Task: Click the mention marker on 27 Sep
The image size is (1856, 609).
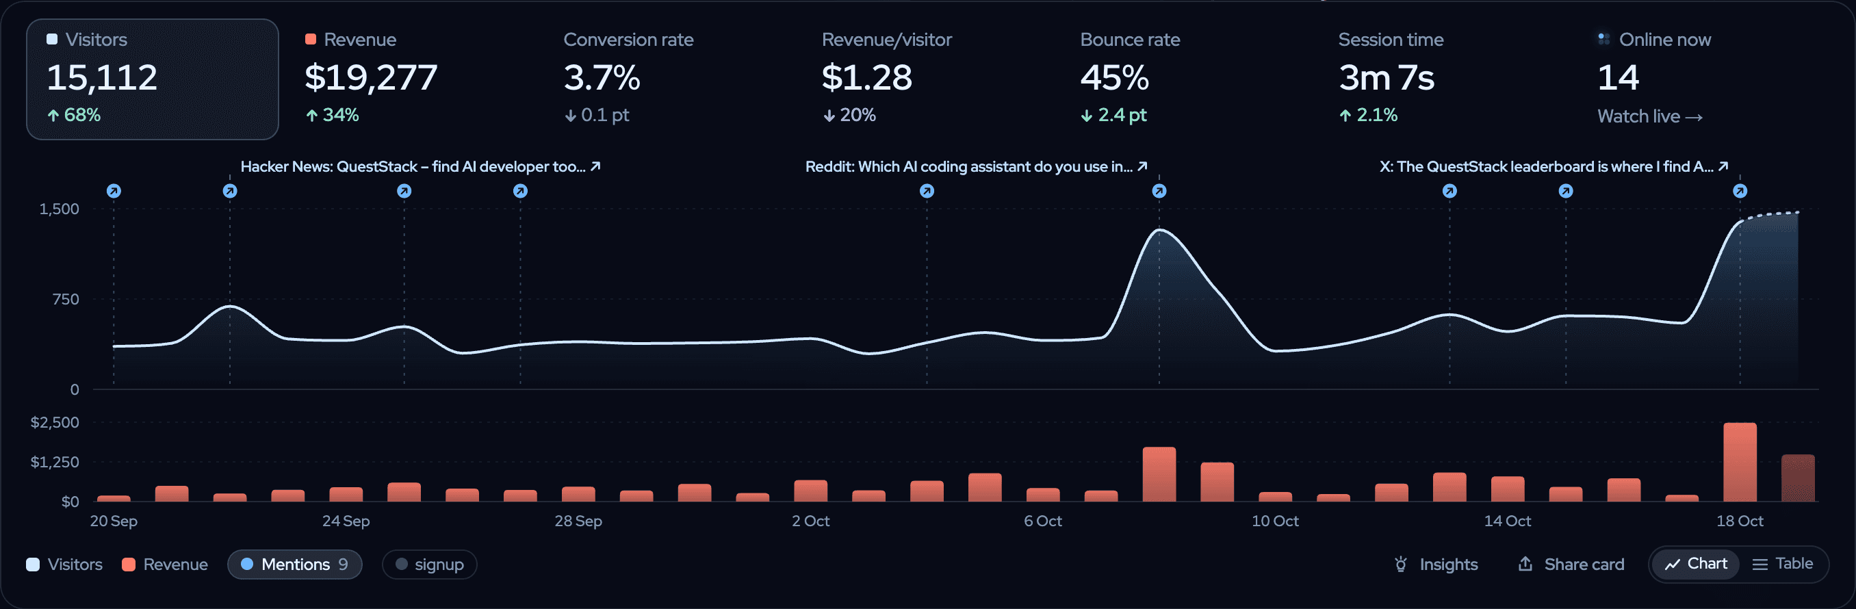Action: (x=520, y=191)
